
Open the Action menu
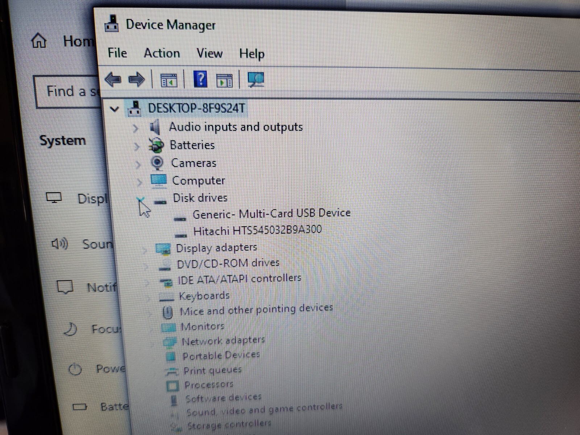(162, 53)
